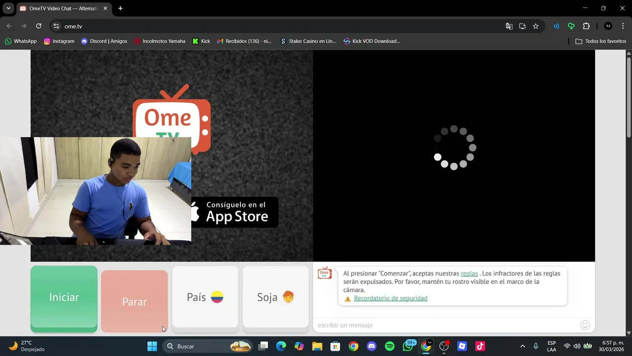Open a new browser tab
The width and height of the screenshot is (632, 356).
click(x=120, y=8)
